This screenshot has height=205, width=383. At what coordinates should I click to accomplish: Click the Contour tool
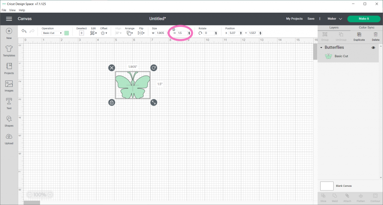tap(375, 198)
